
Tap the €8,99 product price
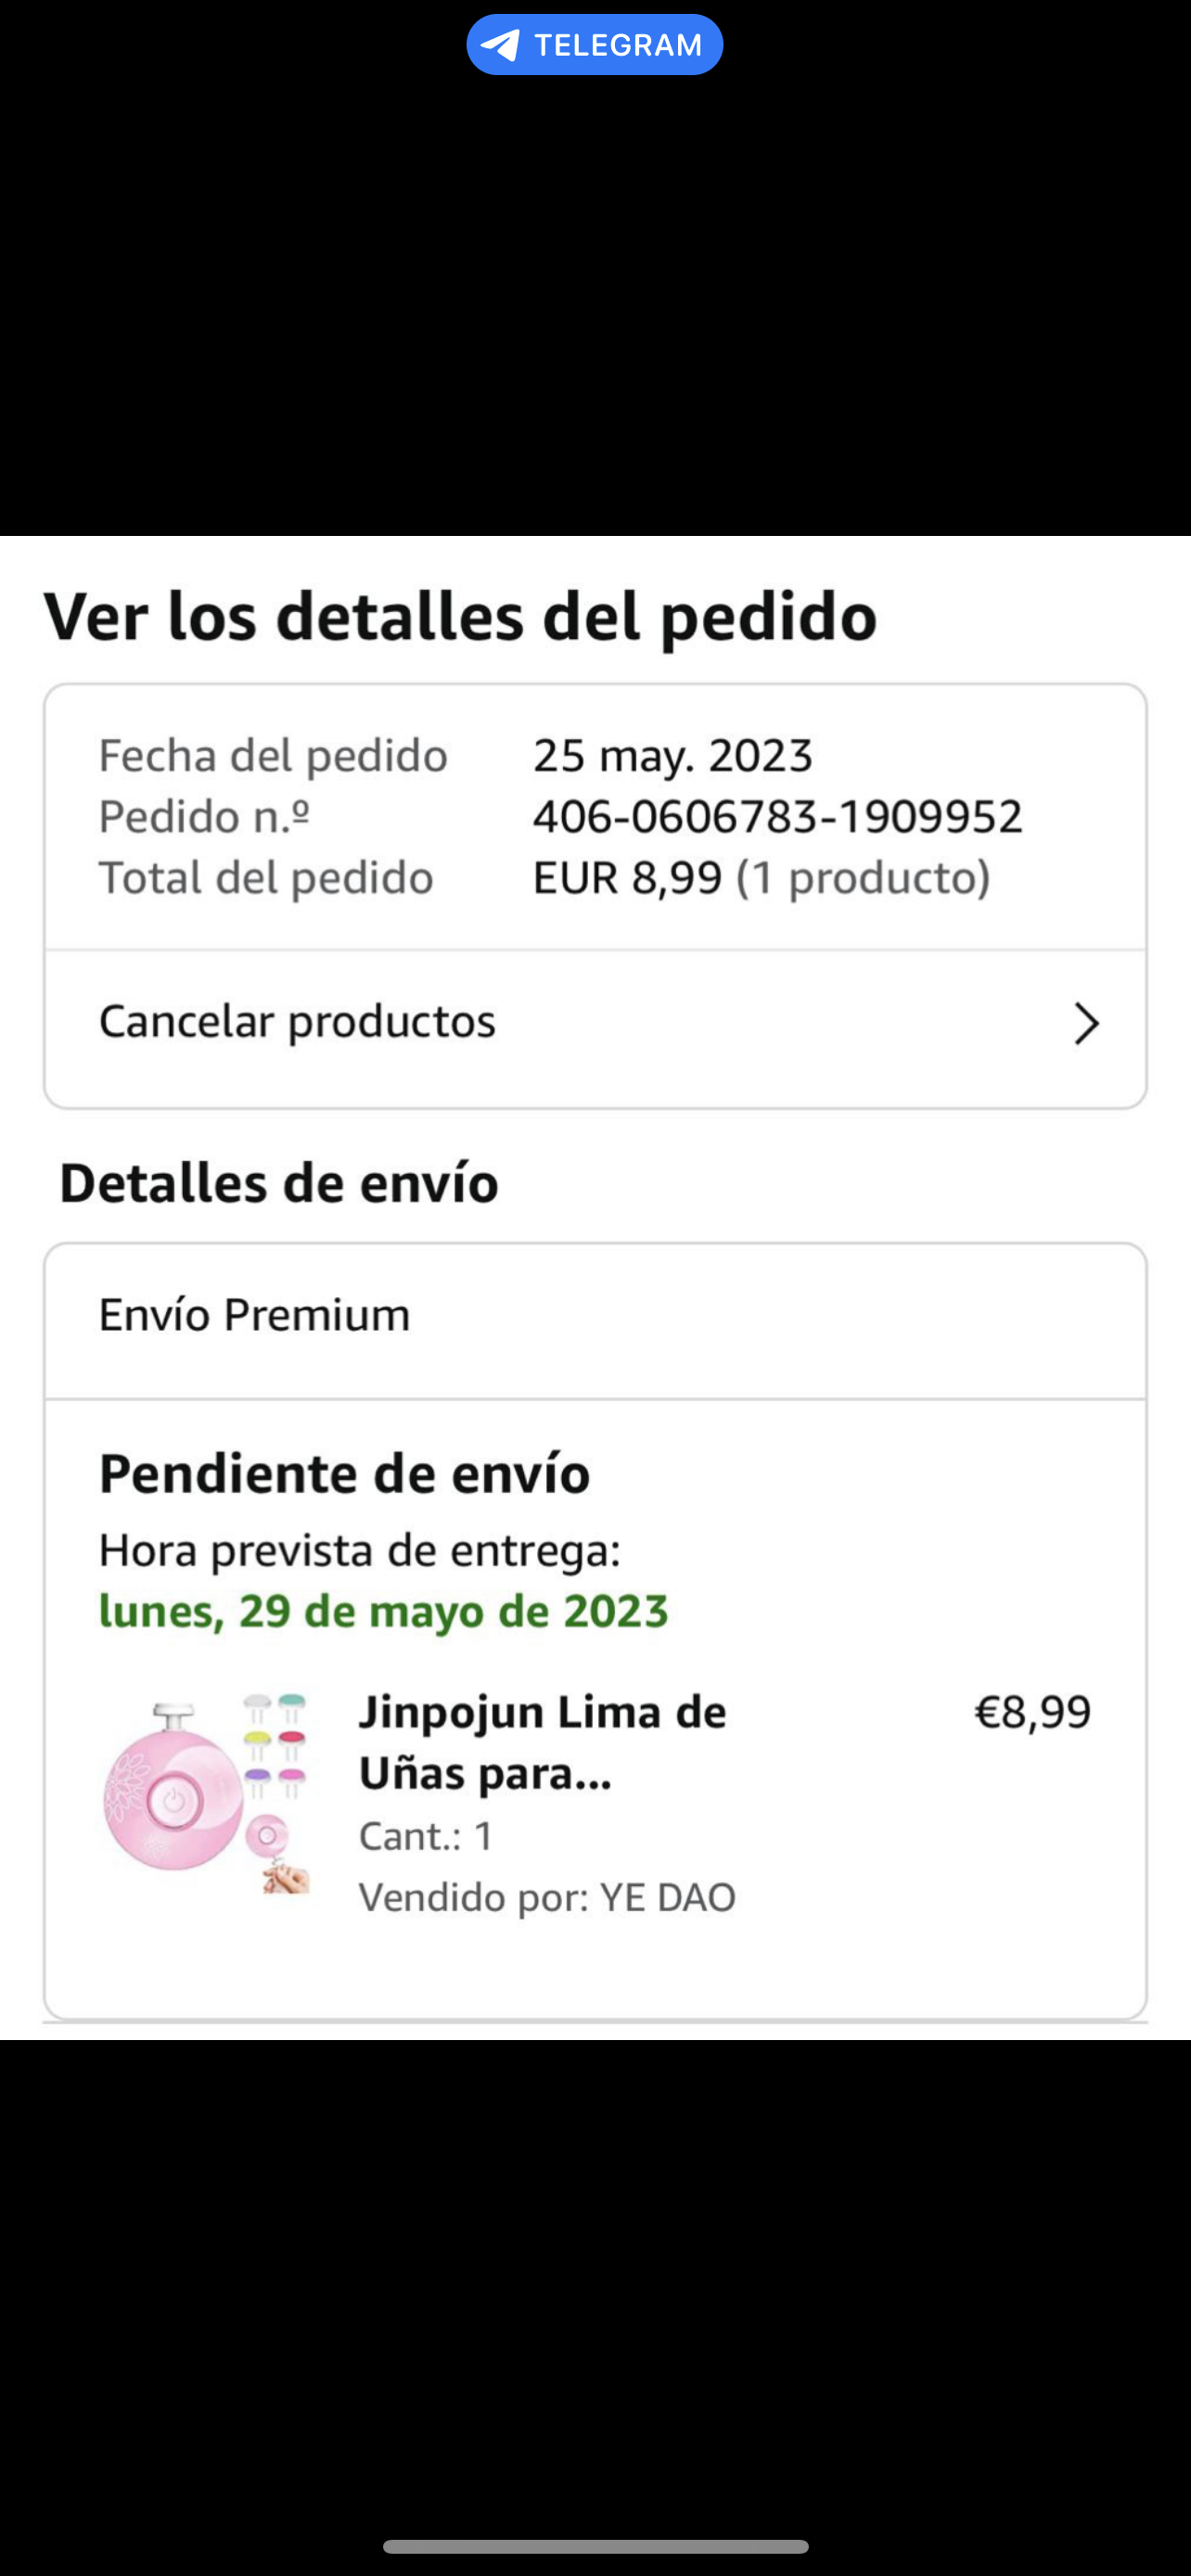coord(1032,1712)
